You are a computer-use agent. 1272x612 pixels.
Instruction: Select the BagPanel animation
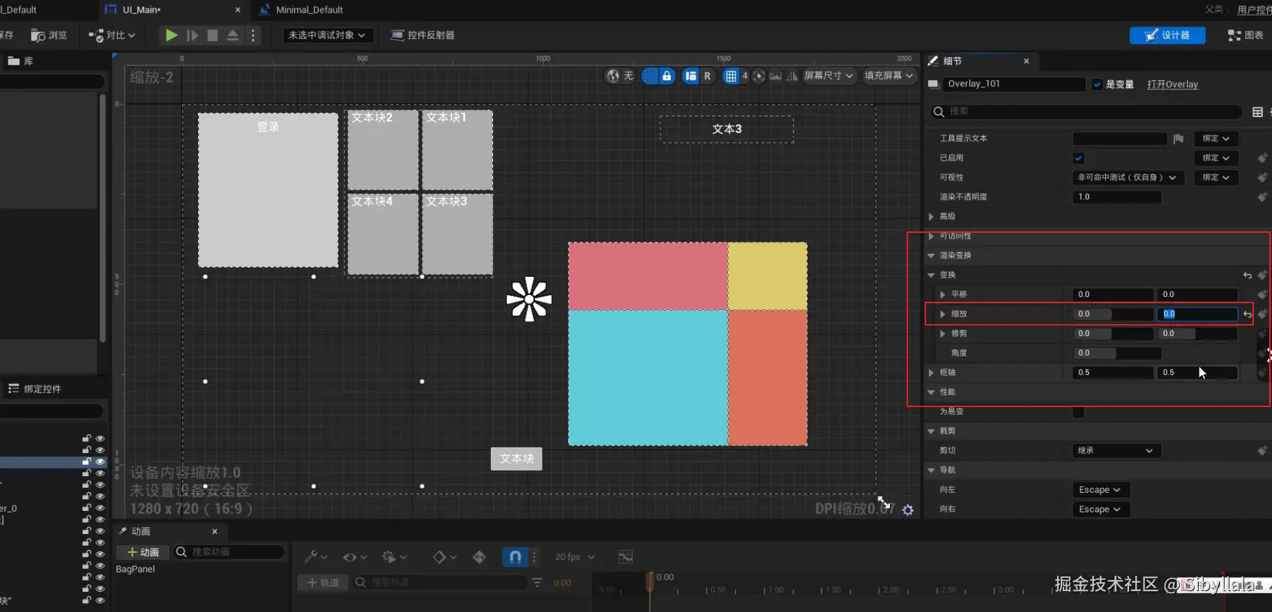[135, 569]
